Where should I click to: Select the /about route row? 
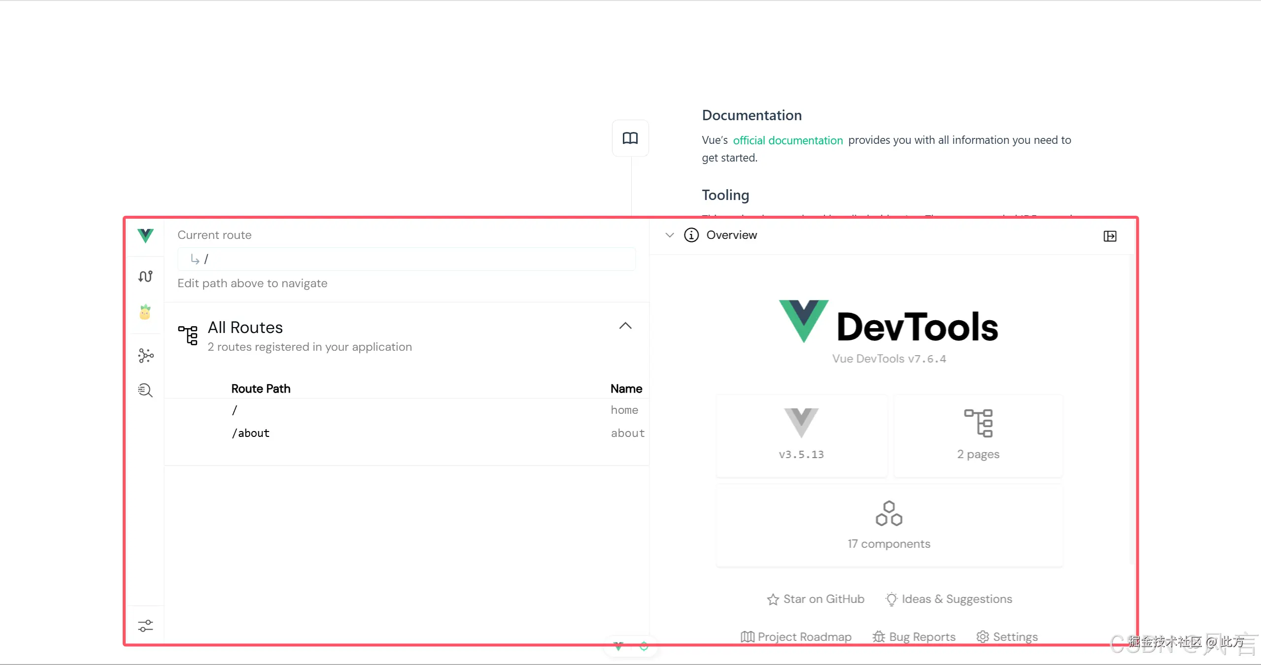pyautogui.click(x=251, y=433)
